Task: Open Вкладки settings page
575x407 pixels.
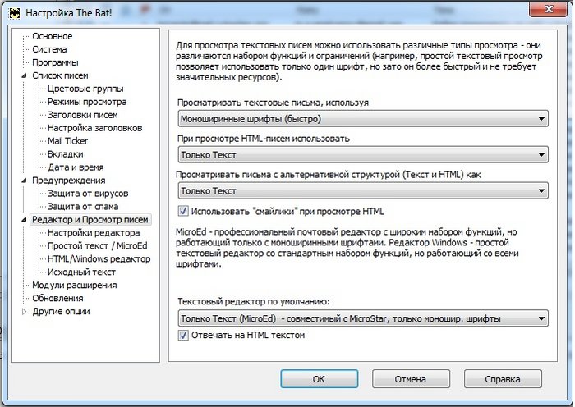Action: pos(66,154)
